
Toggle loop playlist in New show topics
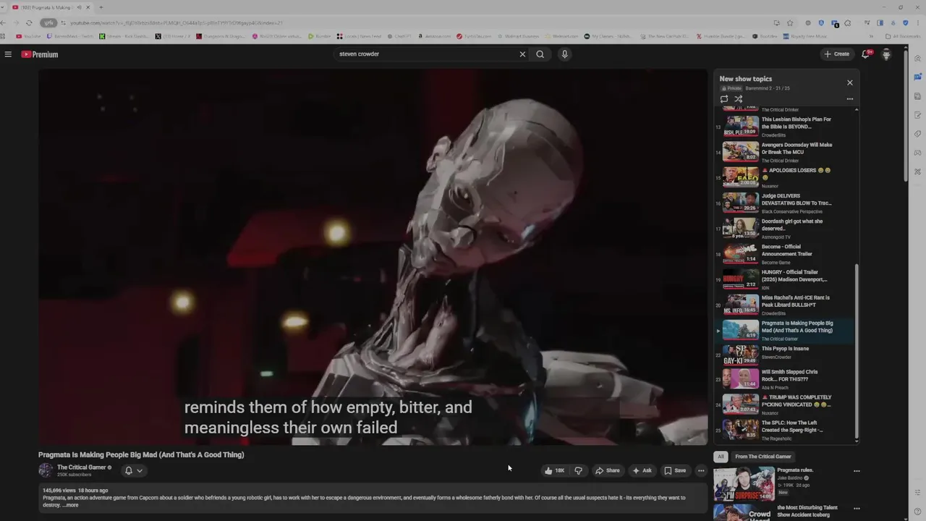[x=724, y=99]
